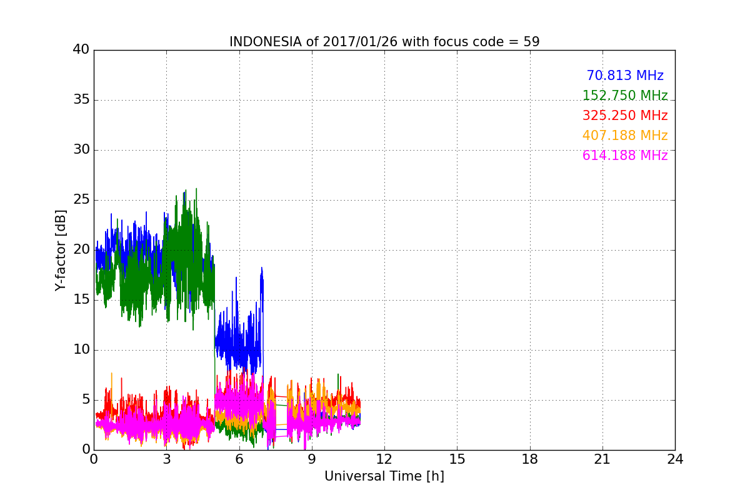Select the magenta 614.188 MHz legend label
Viewport: 750px width, 500px height.
click(625, 156)
